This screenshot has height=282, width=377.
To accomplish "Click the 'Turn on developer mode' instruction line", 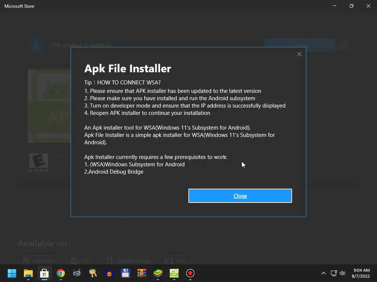I will coord(185,105).
